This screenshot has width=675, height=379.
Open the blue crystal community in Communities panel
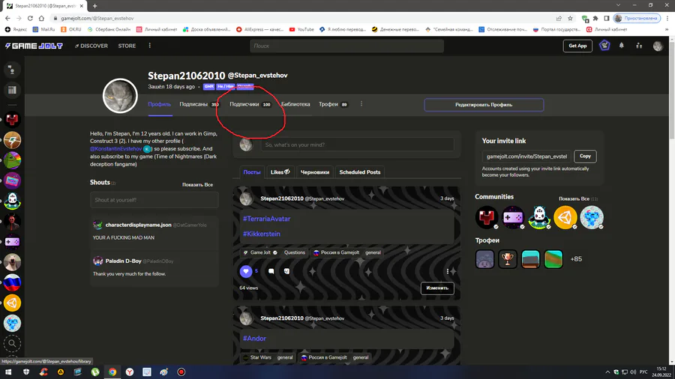(x=592, y=217)
